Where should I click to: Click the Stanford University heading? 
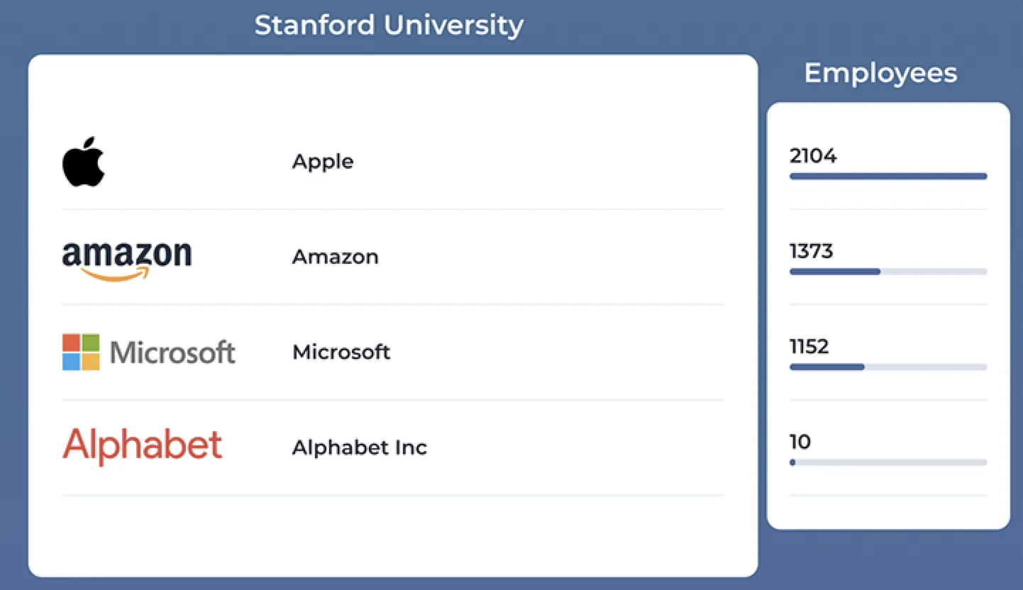click(389, 26)
